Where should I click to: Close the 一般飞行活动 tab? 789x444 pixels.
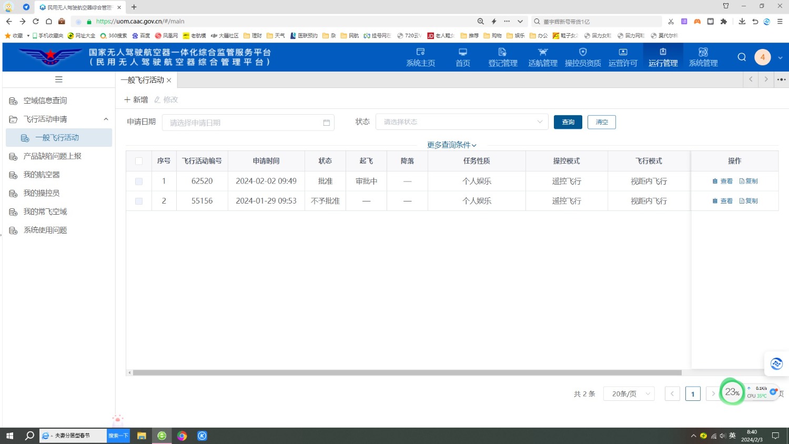[x=169, y=80]
